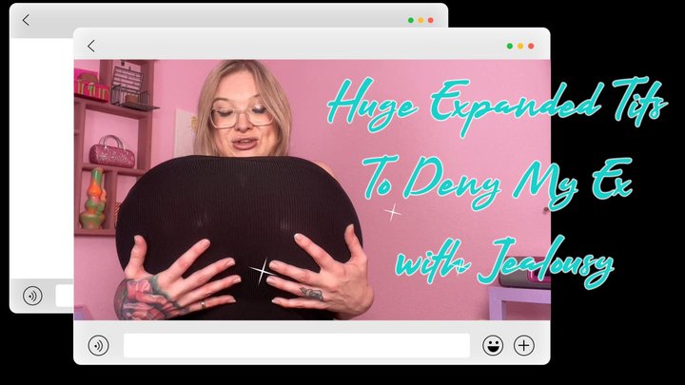Open the emoji picker smiley icon
The height and width of the screenshot is (385, 685).
tap(493, 346)
